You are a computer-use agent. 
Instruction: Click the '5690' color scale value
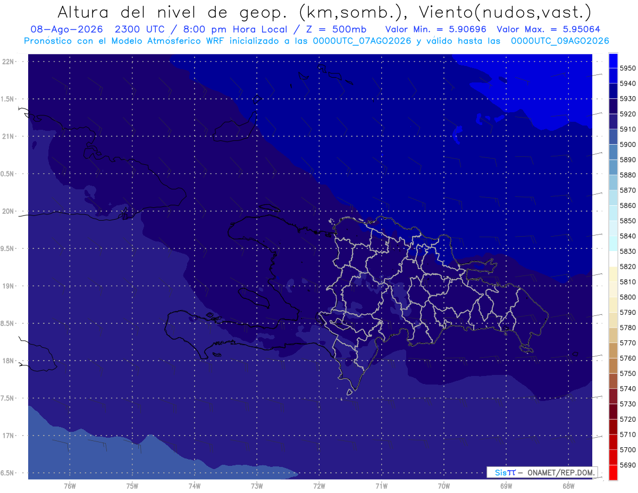[628, 465]
